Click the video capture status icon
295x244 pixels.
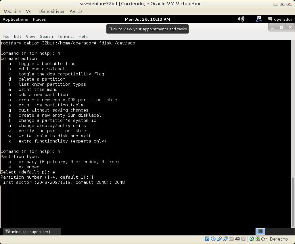point(237,239)
